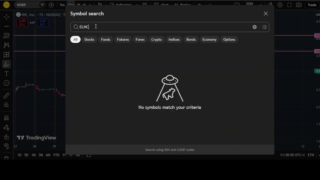Set chart range to 1D

point(19,155)
